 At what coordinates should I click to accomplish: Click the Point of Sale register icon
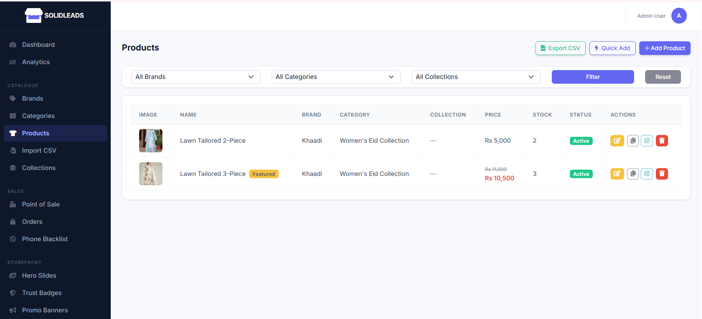pyautogui.click(x=13, y=204)
